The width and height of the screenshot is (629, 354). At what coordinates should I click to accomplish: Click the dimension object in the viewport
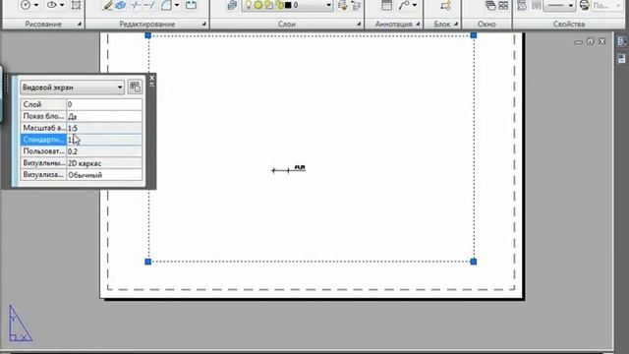(289, 169)
